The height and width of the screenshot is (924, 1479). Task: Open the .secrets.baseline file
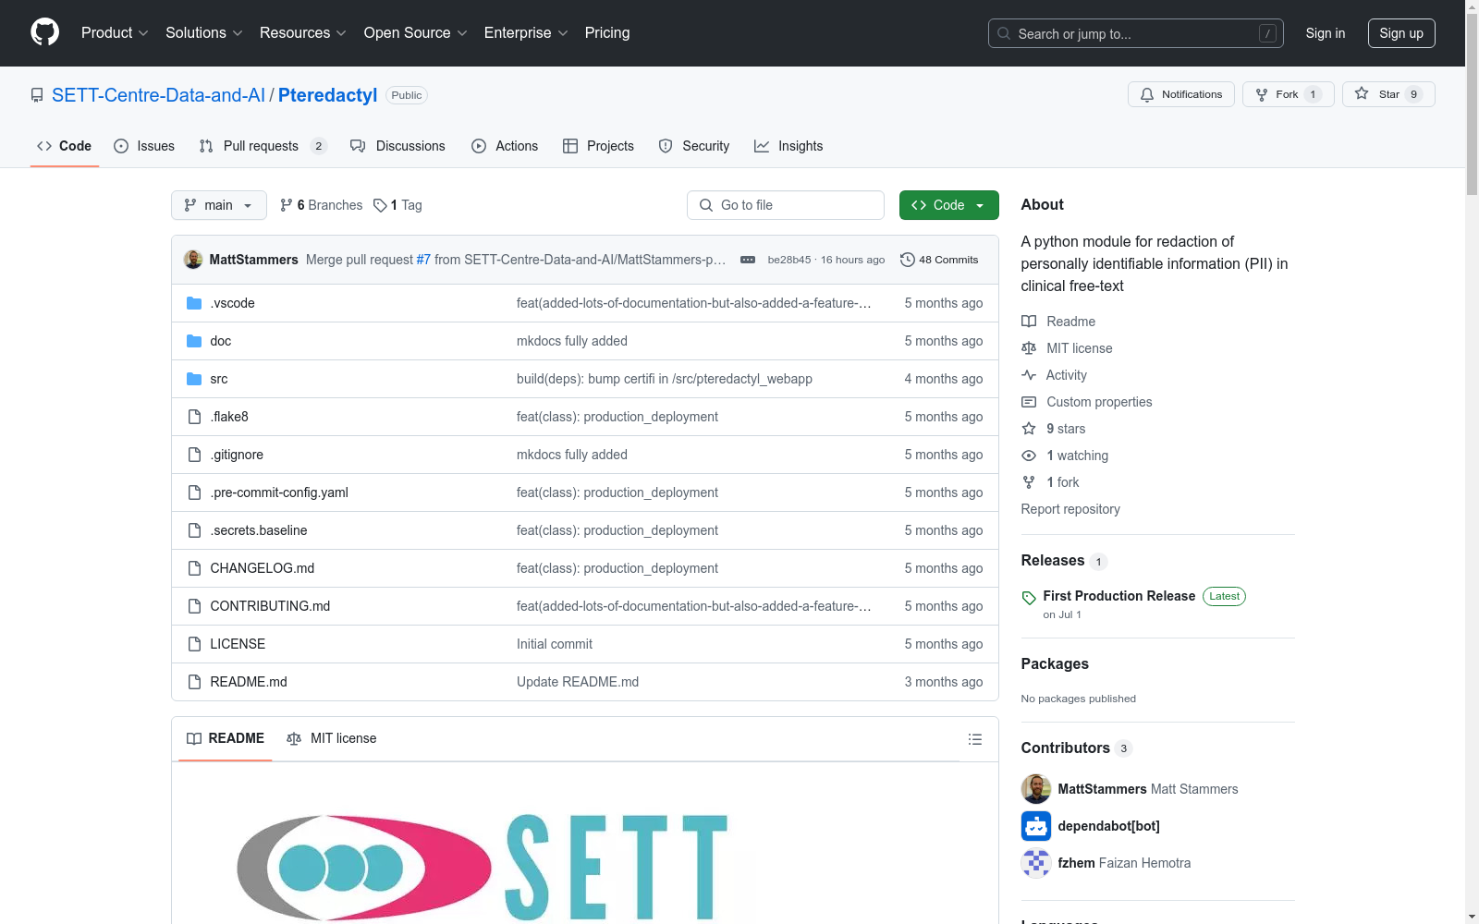[259, 530]
